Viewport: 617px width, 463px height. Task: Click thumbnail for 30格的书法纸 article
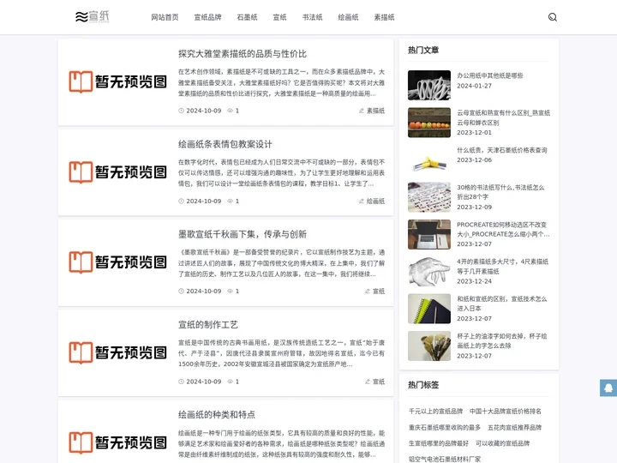click(x=429, y=197)
